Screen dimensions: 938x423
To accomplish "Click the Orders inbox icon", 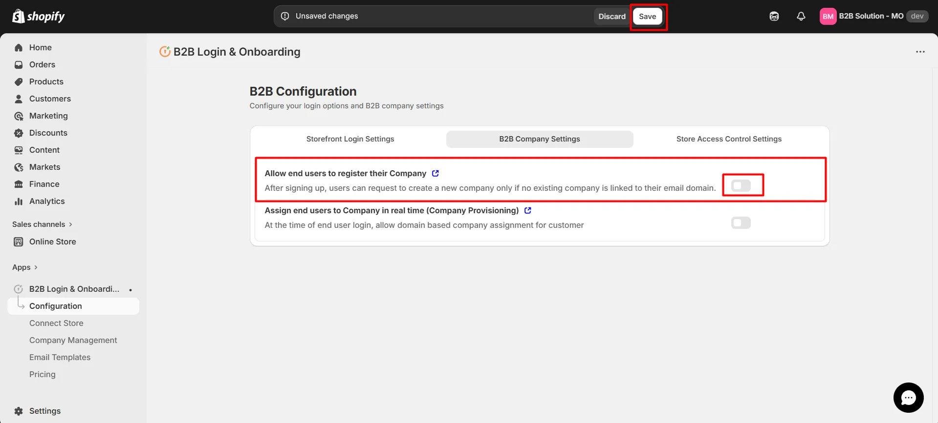I will coord(19,64).
